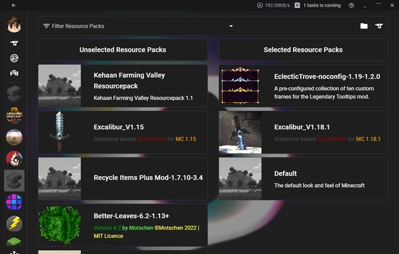This screenshot has height=254, width=399.
Task: Click the Kehaan Farming Valley pack thumbnail
Action: (x=59, y=86)
